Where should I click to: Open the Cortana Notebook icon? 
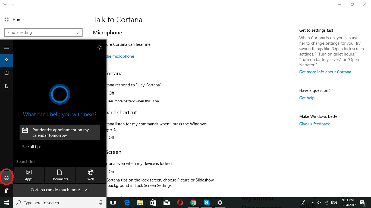tap(7, 73)
